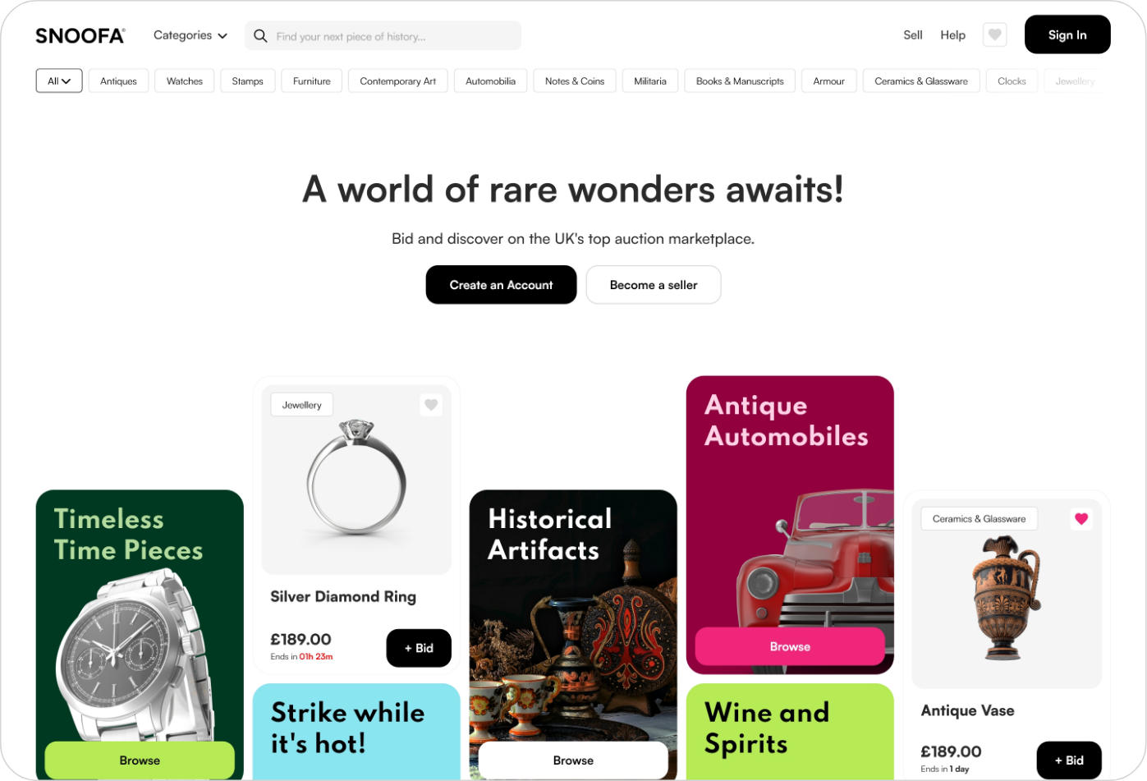The height and width of the screenshot is (781, 1147).
Task: Expand the Categories dropdown
Action: click(x=190, y=35)
